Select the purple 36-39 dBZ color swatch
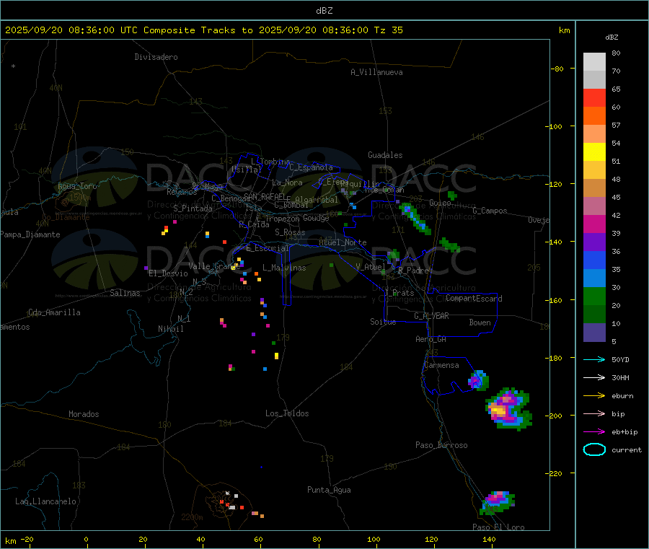The width and height of the screenshot is (649, 549). (594, 242)
